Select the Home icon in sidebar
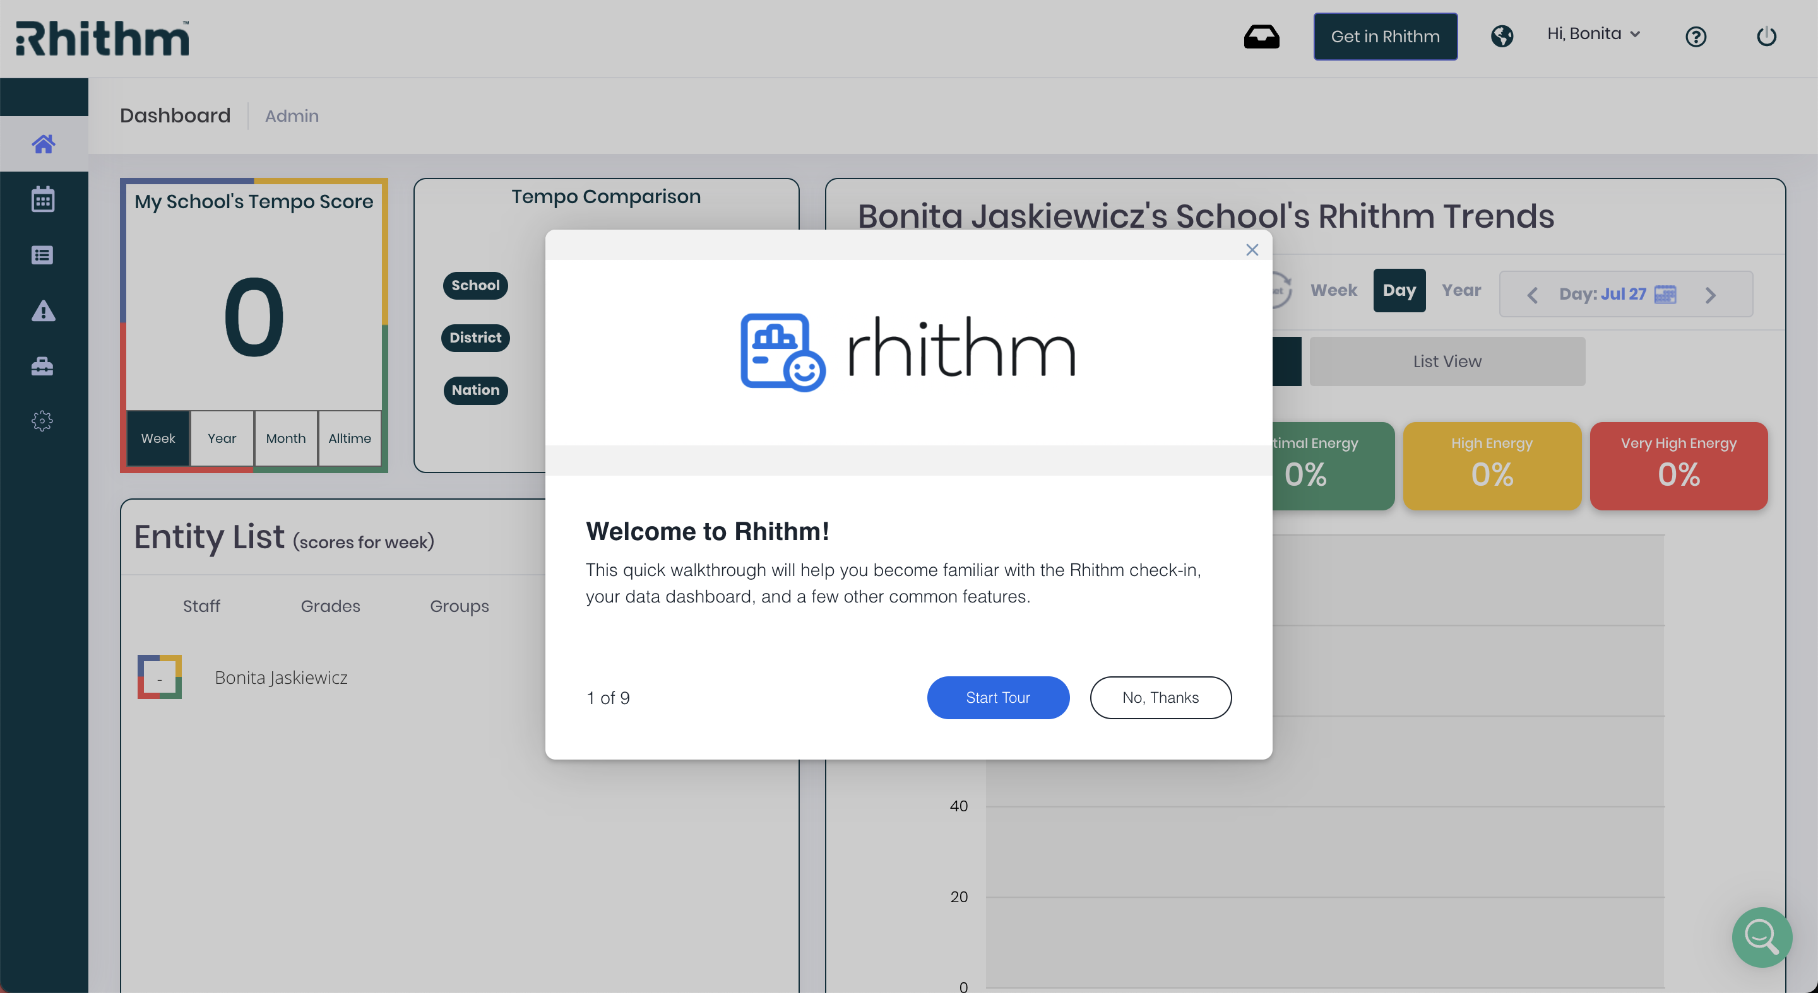1818x993 pixels. pyautogui.click(x=43, y=144)
